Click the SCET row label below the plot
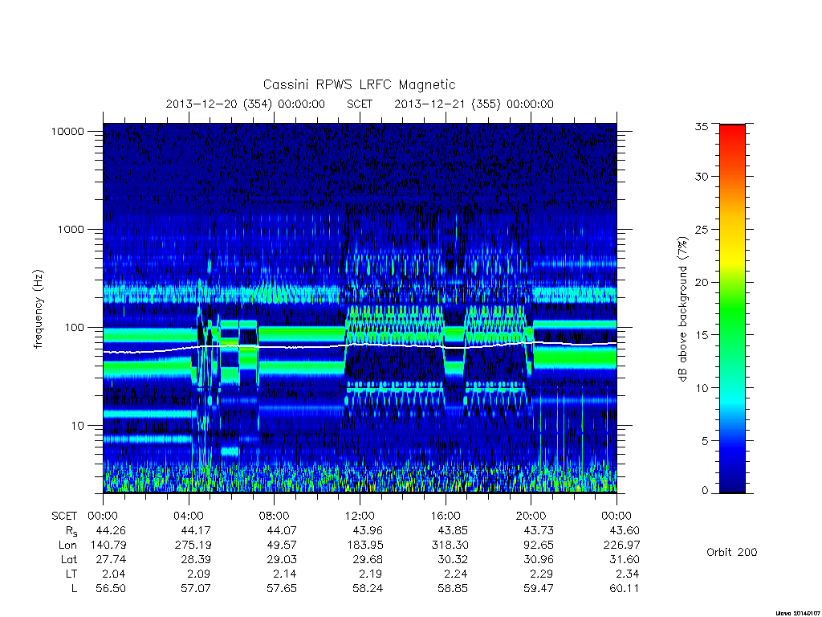This screenshot has height=617, width=822. click(64, 516)
